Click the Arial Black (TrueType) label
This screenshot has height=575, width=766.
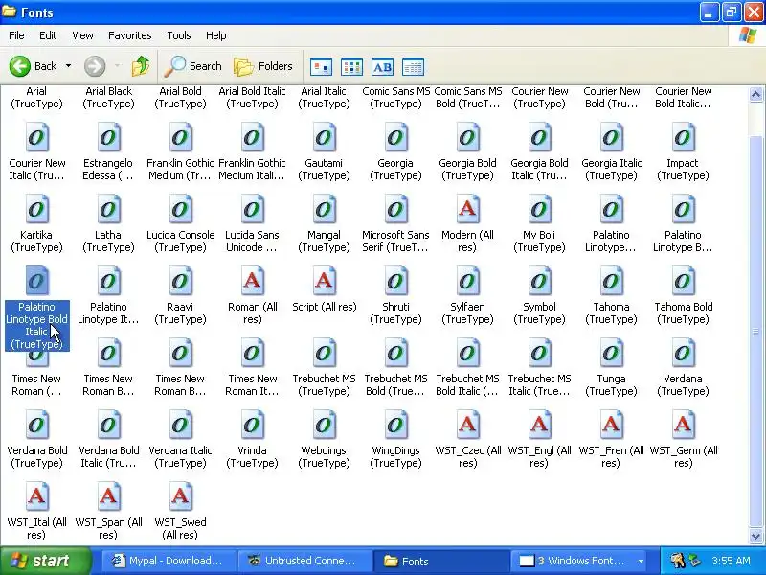click(108, 98)
